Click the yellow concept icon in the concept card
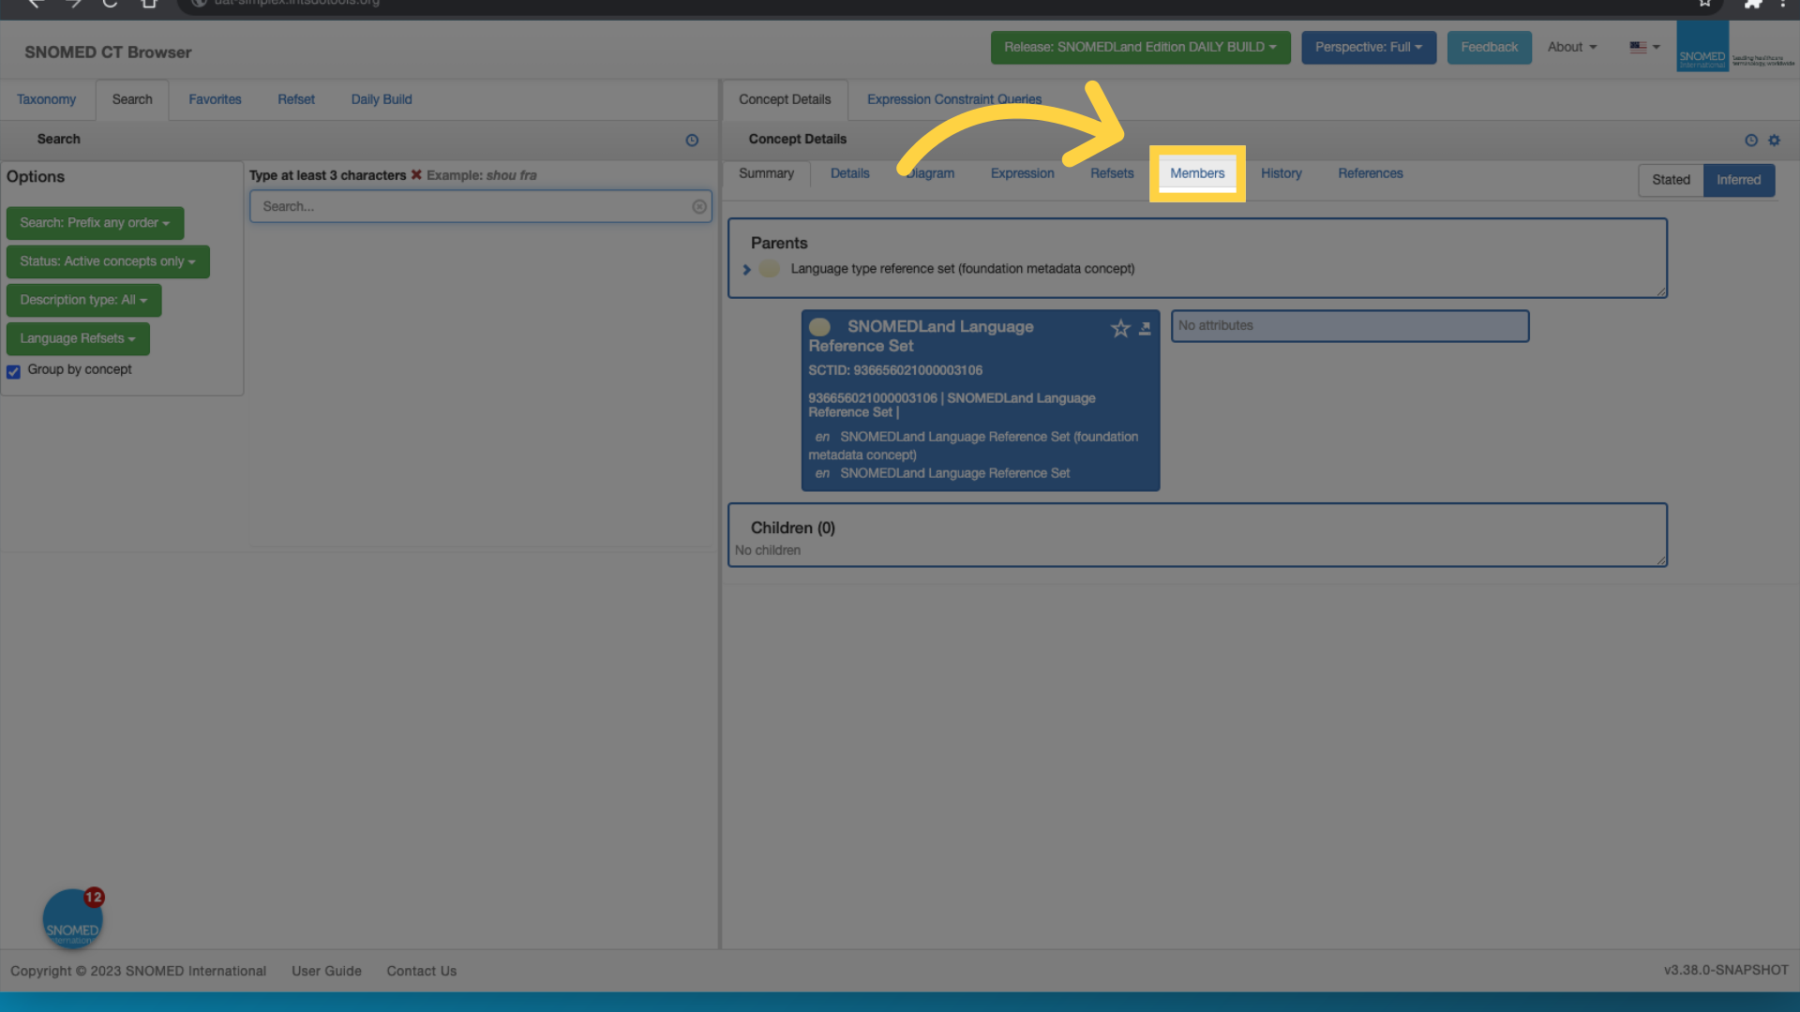 coord(819,326)
